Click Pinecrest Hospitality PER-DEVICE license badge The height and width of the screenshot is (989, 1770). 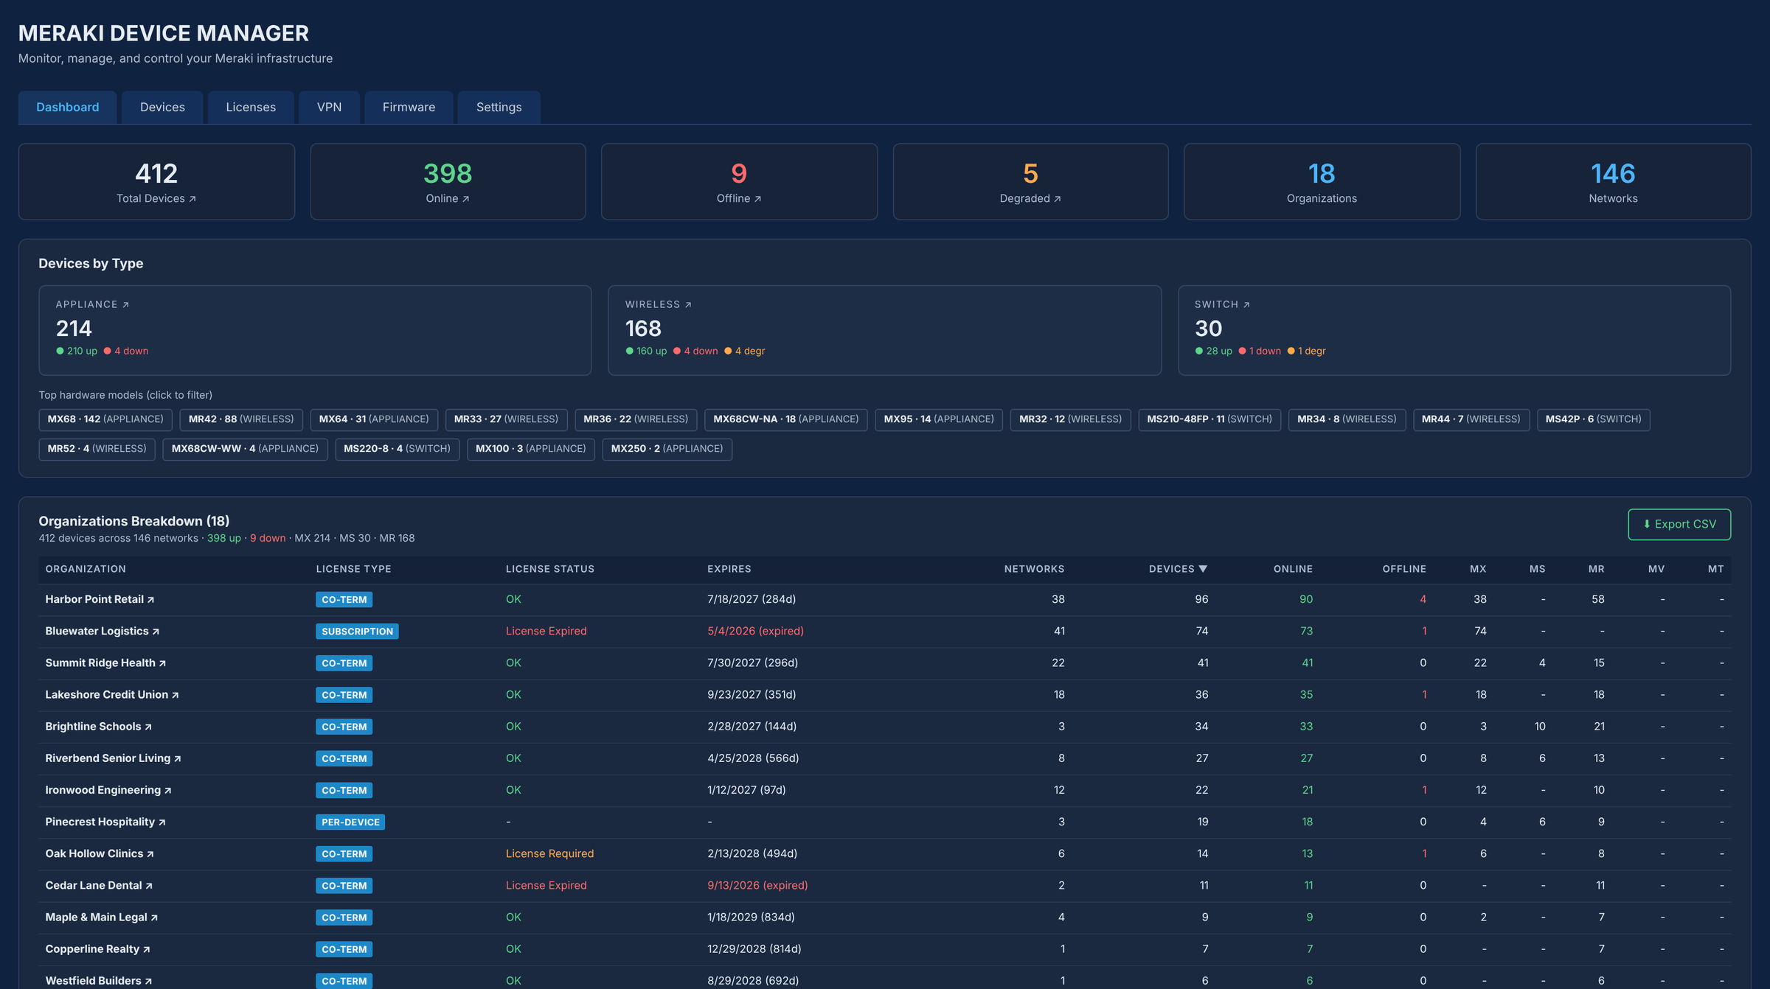pos(350,822)
